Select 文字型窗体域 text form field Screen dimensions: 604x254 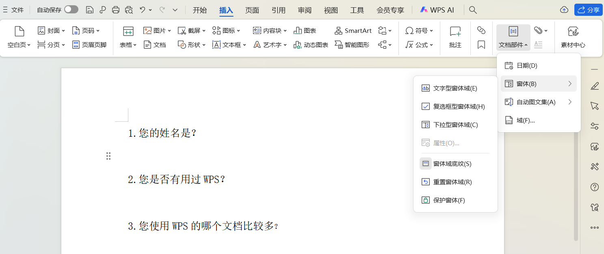[x=449, y=88]
